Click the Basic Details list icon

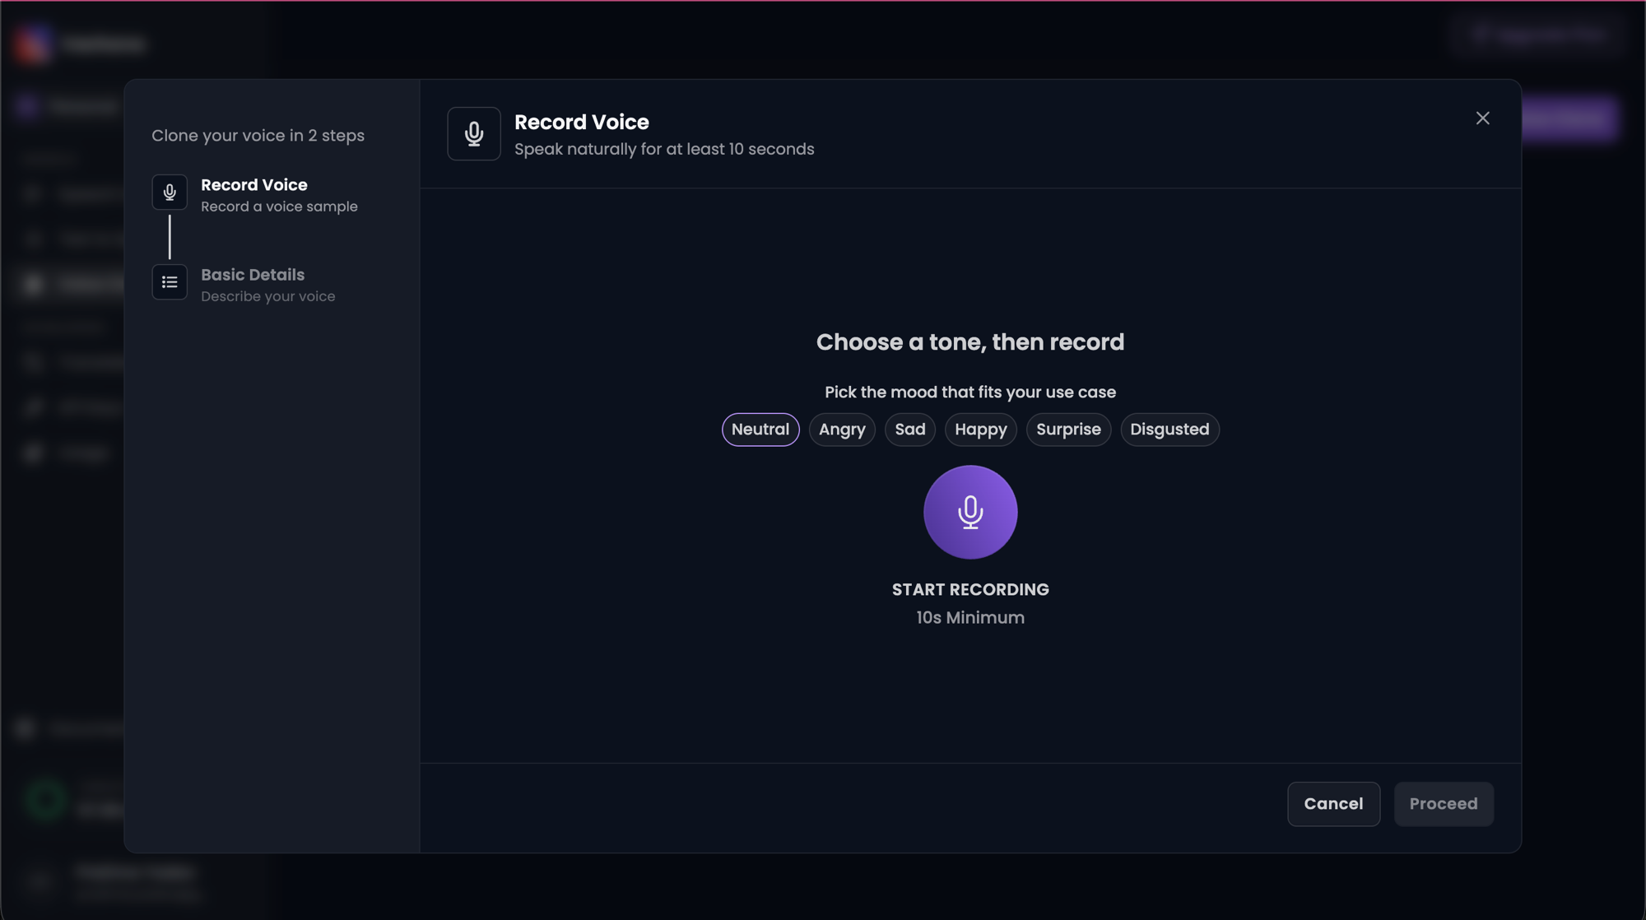(x=170, y=282)
